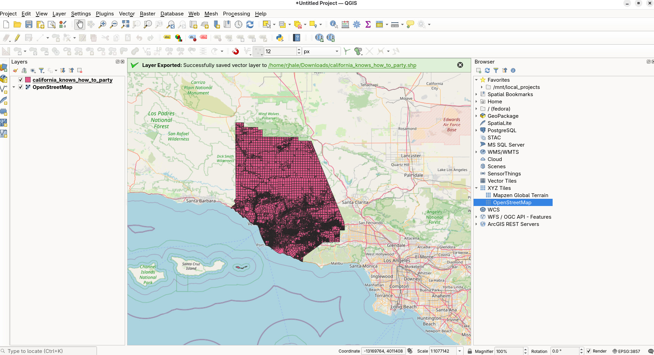Click the Identify Features tool

(333, 24)
